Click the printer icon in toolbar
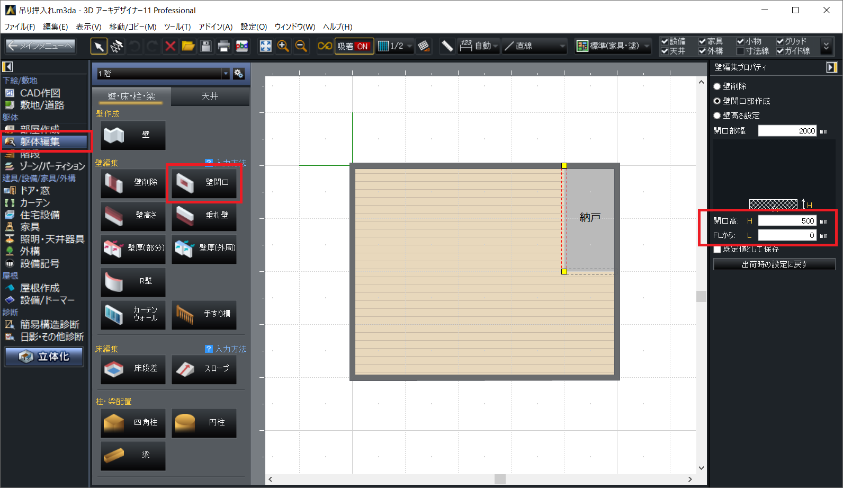 [223, 47]
